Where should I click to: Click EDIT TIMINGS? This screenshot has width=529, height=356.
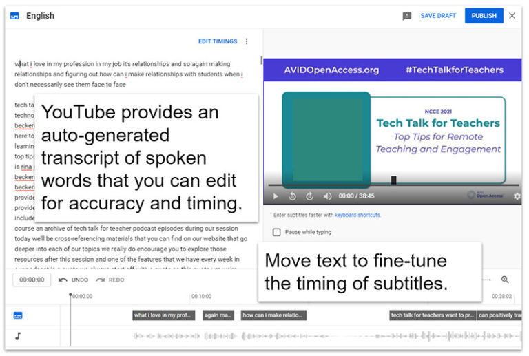218,41
